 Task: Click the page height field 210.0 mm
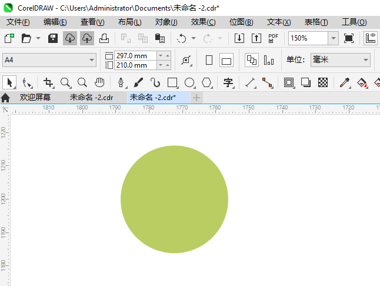point(135,65)
